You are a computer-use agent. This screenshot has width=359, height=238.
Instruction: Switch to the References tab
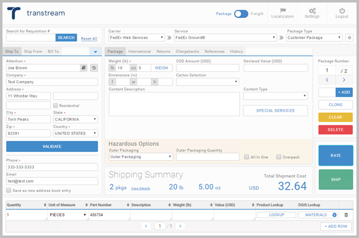[214, 52]
